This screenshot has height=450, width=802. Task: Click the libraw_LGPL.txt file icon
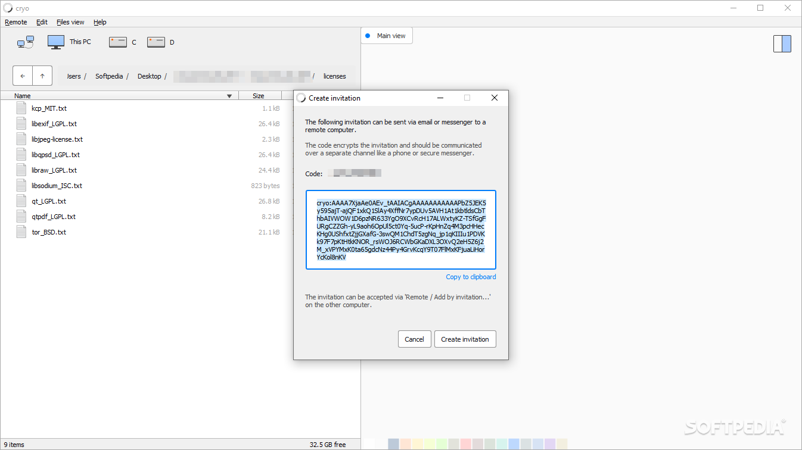(21, 170)
